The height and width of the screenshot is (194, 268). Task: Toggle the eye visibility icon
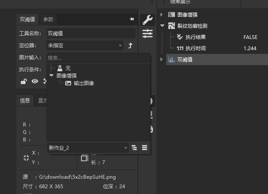35,81
